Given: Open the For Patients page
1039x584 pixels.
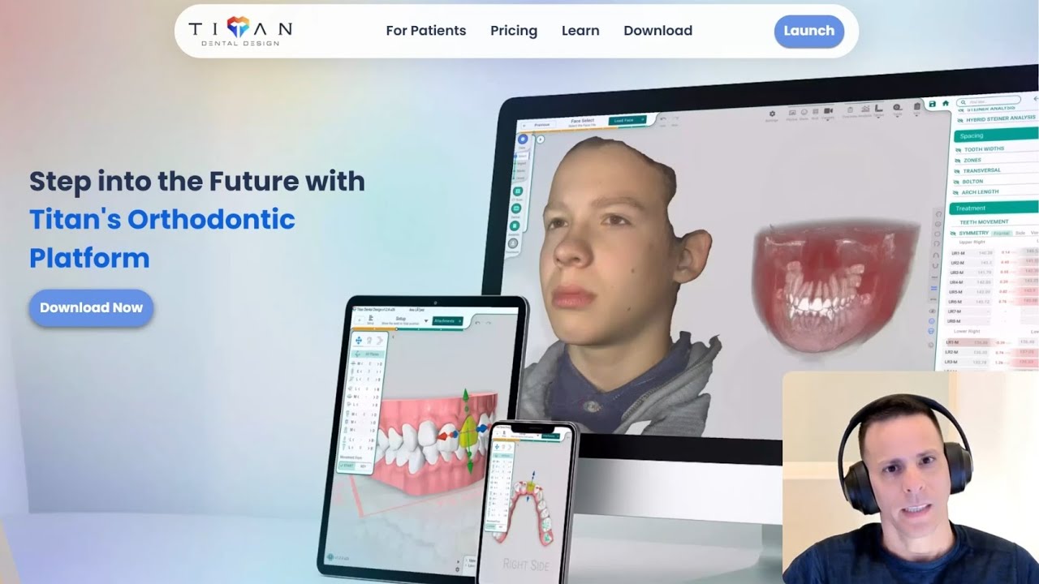Looking at the screenshot, I should click(426, 31).
